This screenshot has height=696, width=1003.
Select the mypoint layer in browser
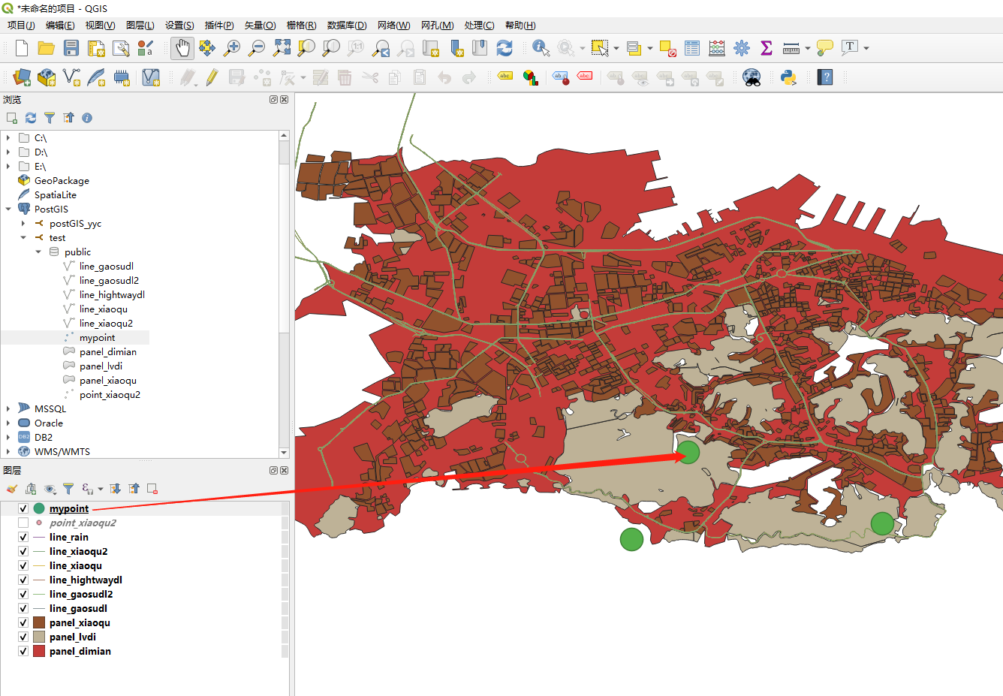tap(98, 337)
